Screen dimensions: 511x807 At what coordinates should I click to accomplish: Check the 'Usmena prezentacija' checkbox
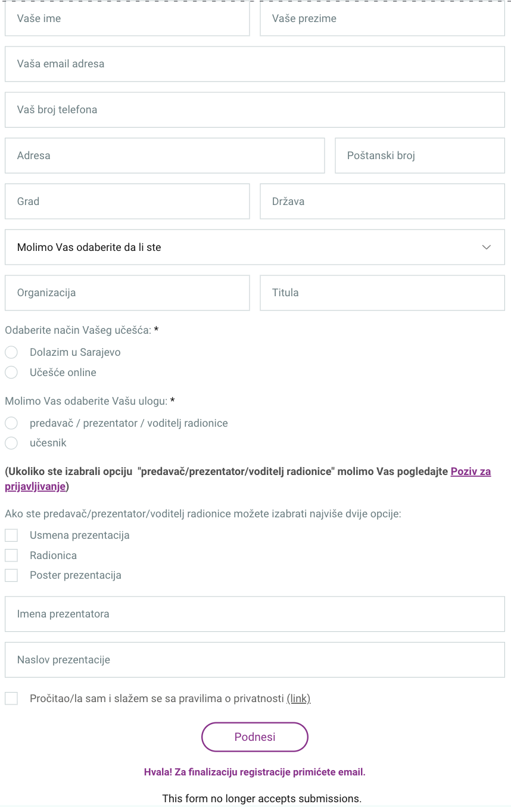(x=11, y=535)
